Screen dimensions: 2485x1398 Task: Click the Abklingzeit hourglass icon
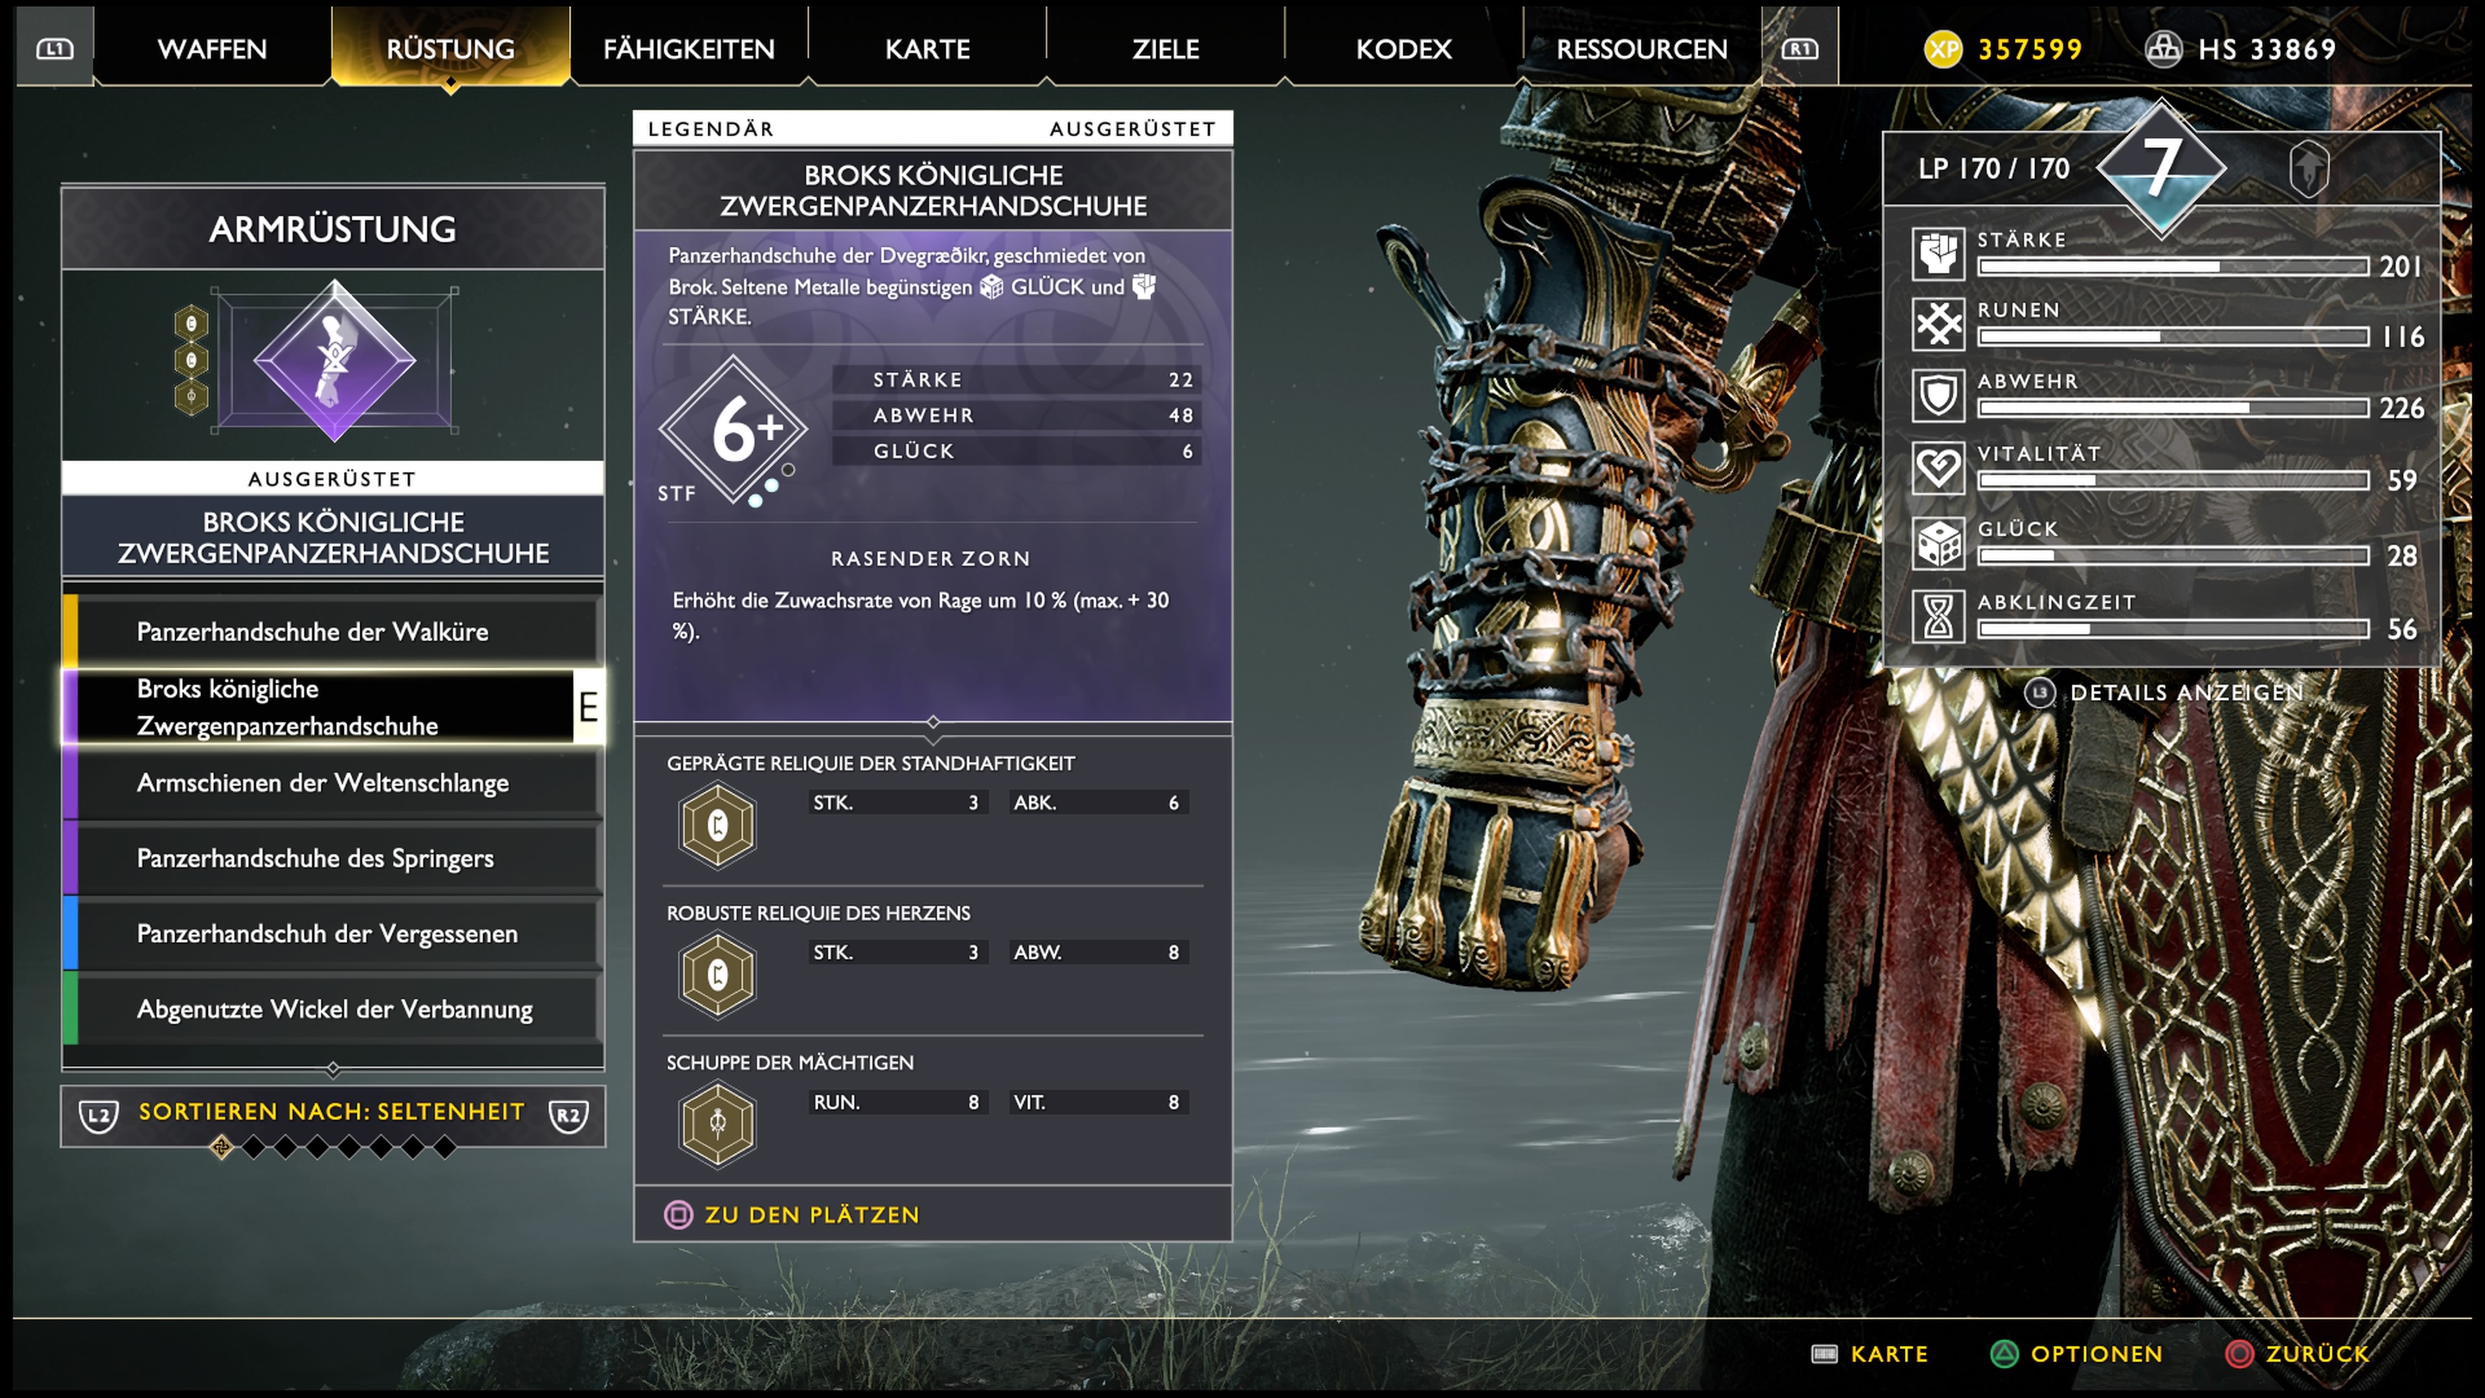[1938, 617]
